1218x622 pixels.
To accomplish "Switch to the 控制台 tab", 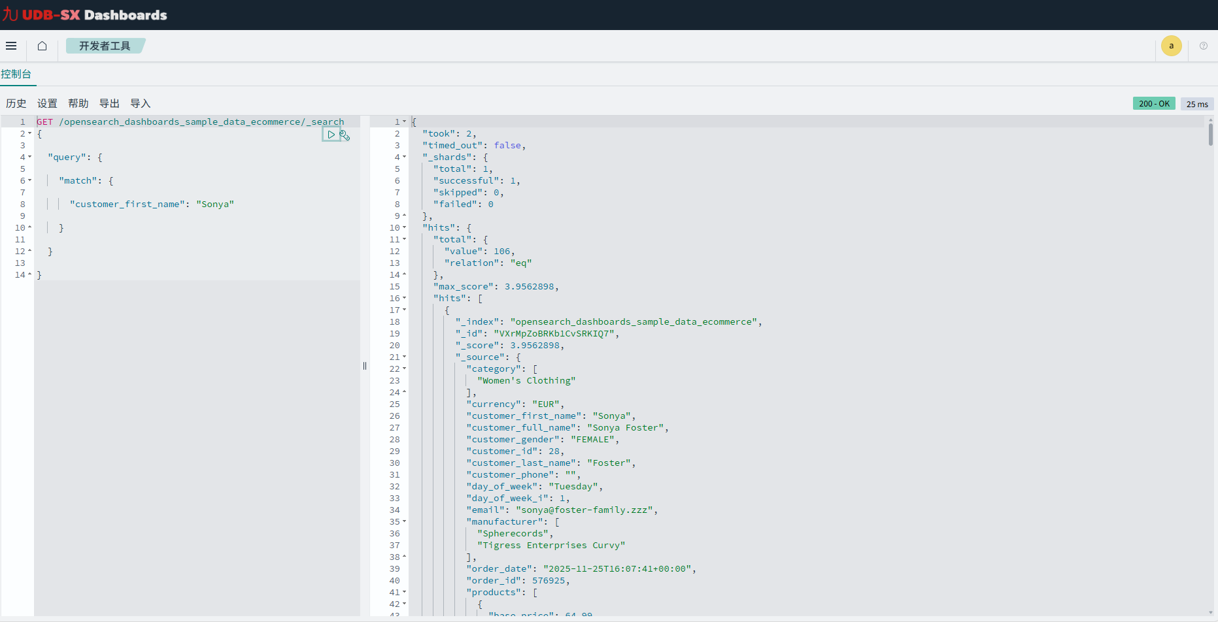I will (16, 74).
